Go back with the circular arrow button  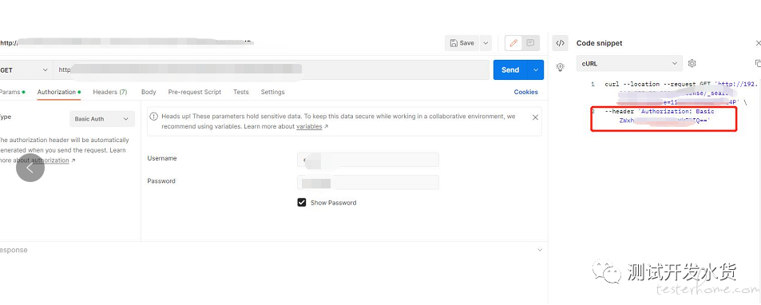click(30, 168)
